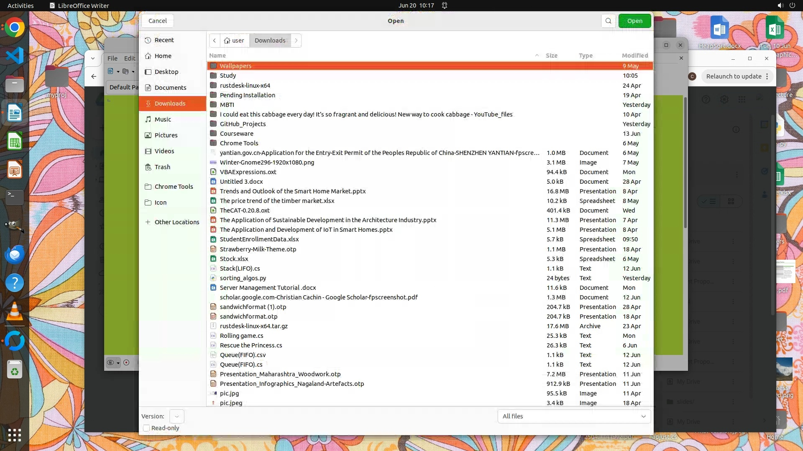Advance with the path right arrow
The height and width of the screenshot is (451, 803).
tap(296, 41)
